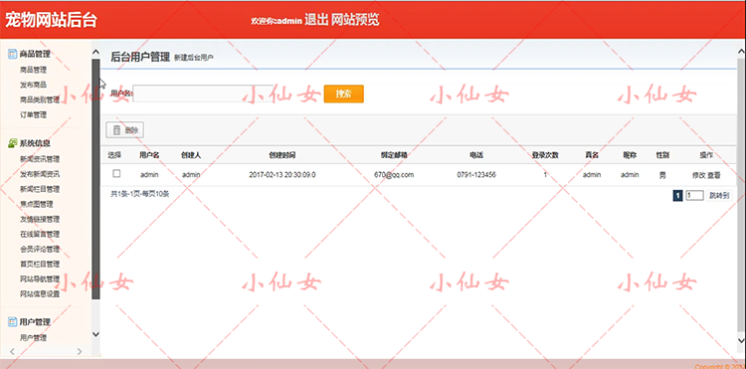Screen dimensions: 746x369
Task: Open 网站导航管理 in the sidebar
Action: 40,279
